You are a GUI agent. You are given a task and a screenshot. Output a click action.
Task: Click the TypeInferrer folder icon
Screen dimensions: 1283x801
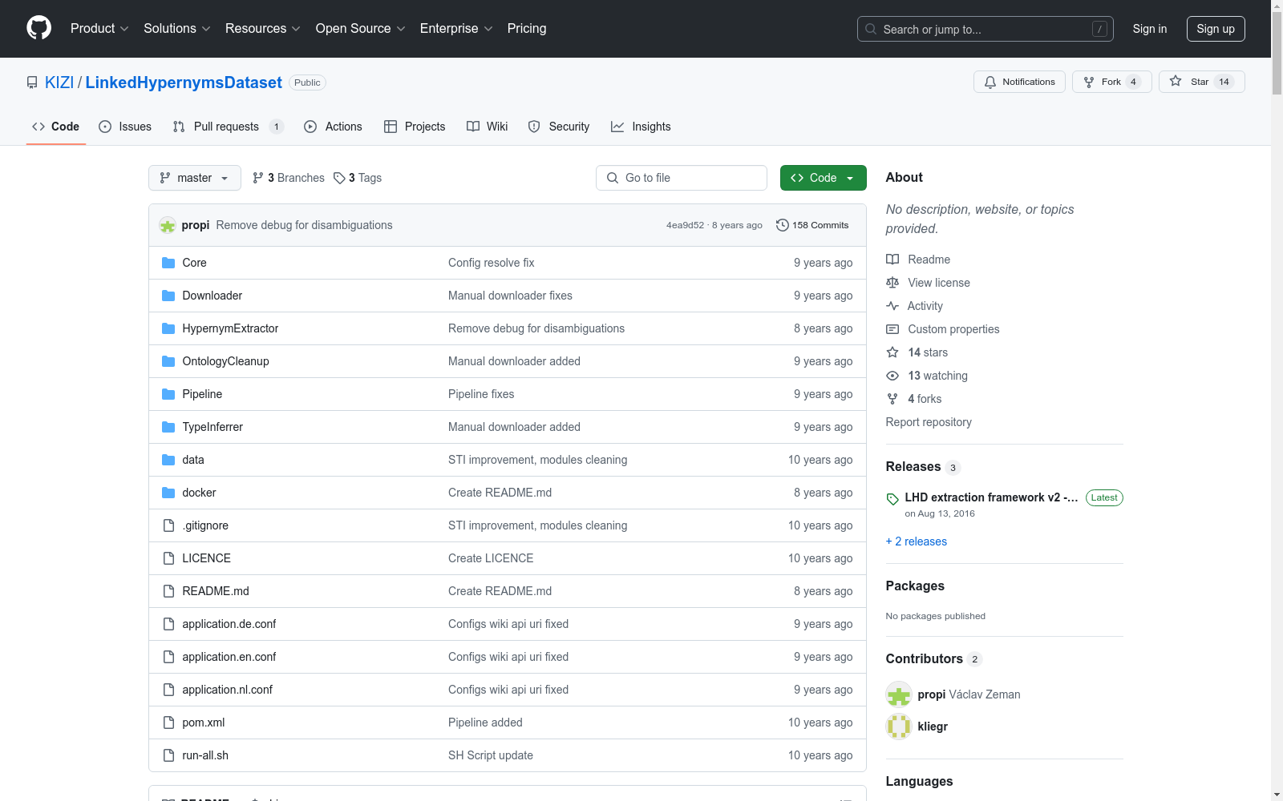click(x=168, y=427)
